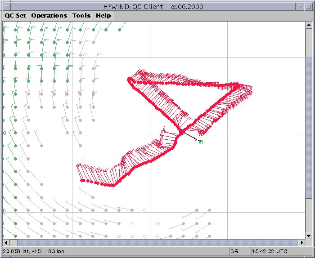Click the westernmost red flight track point
Viewport: 315px width, 258px height.
tap(82, 180)
